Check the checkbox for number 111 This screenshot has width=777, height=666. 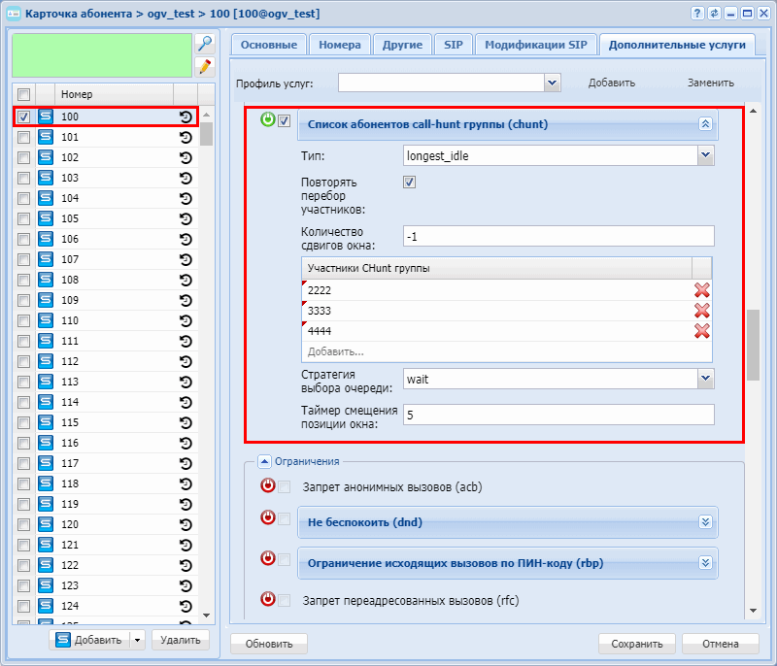click(x=23, y=341)
